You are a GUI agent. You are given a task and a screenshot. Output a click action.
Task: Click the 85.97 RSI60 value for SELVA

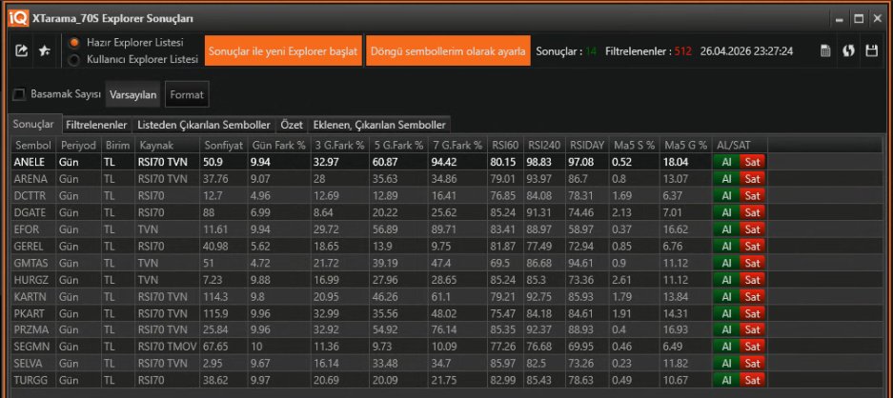click(x=504, y=364)
